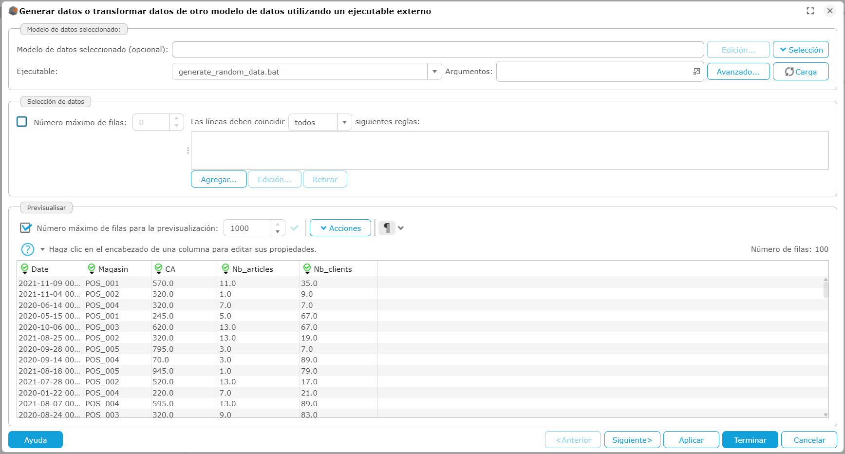Image resolution: width=845 pixels, height=454 pixels.
Task: Open the Selección dropdown button
Action: point(801,50)
